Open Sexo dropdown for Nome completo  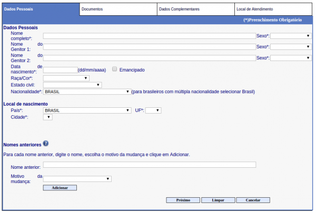tap(291, 36)
